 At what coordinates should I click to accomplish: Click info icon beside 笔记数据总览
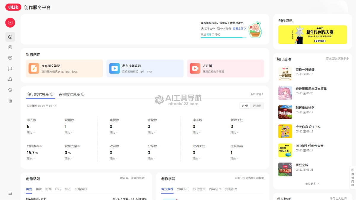click(x=52, y=94)
